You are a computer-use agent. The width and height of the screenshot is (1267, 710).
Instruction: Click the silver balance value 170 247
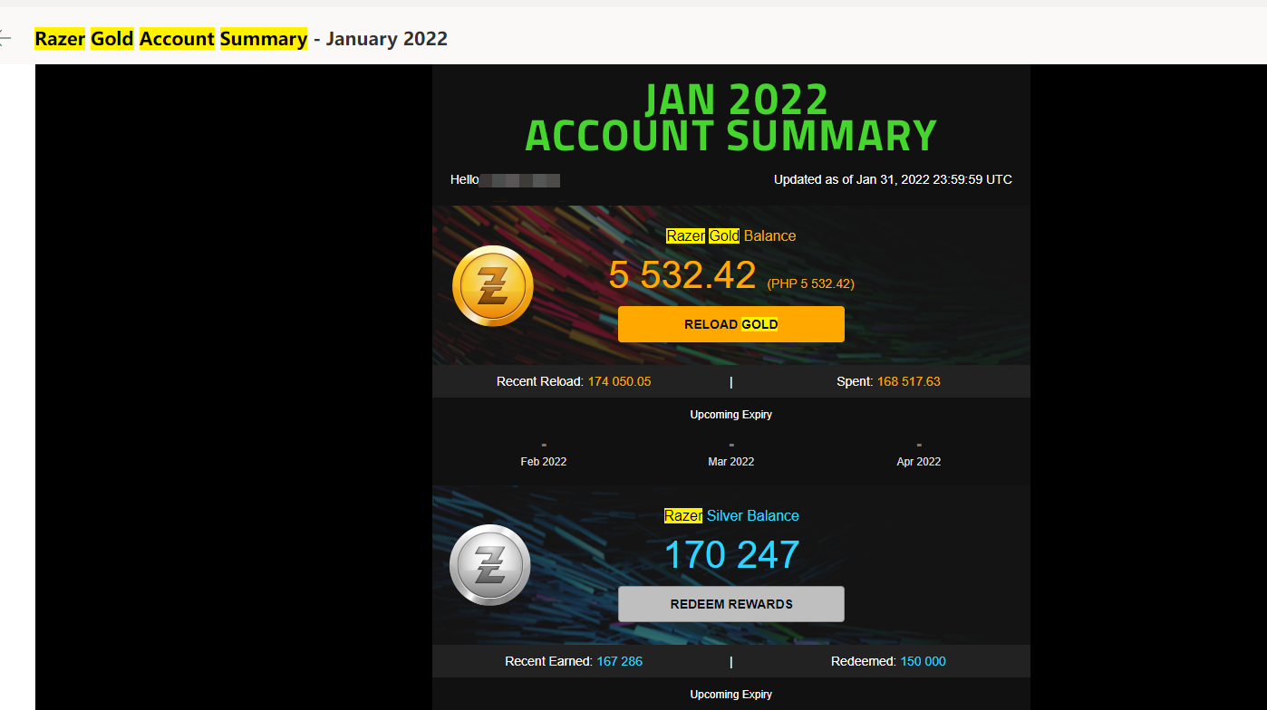click(x=732, y=555)
